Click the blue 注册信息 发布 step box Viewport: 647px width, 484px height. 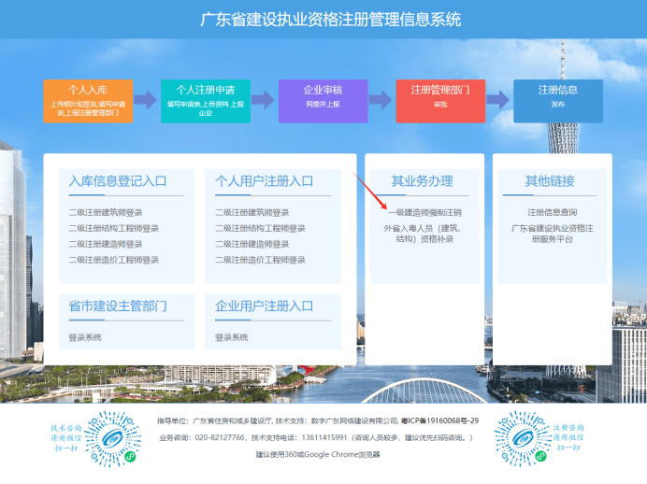558,101
